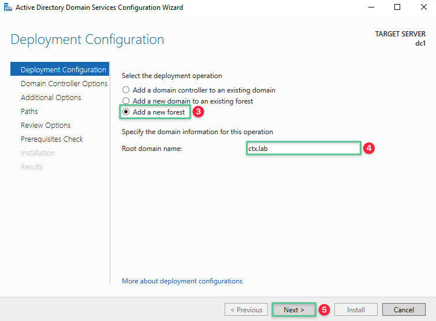This screenshot has height=321, width=436.
Task: Open 'More about deployment configurations' link
Action: (x=182, y=281)
